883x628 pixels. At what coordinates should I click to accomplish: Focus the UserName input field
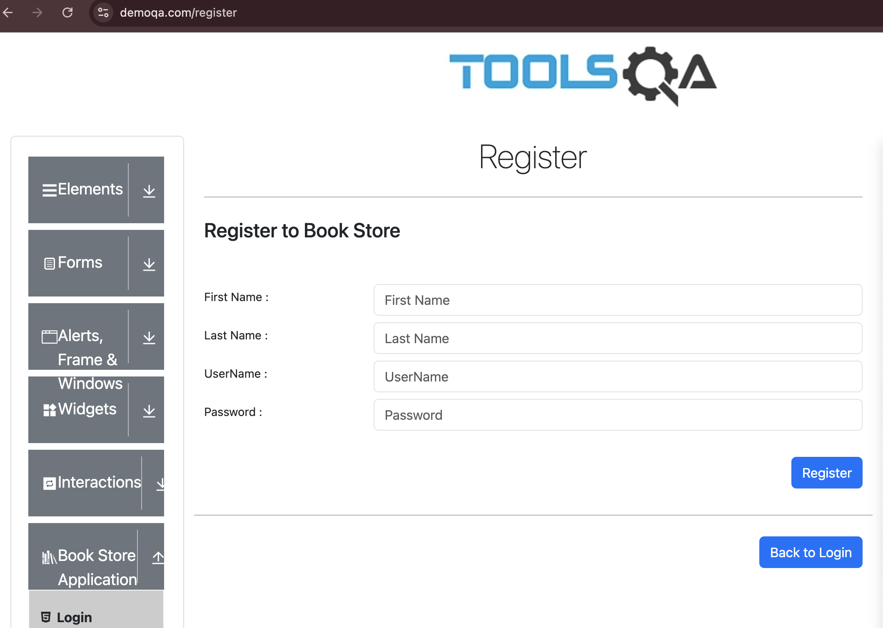tap(618, 376)
